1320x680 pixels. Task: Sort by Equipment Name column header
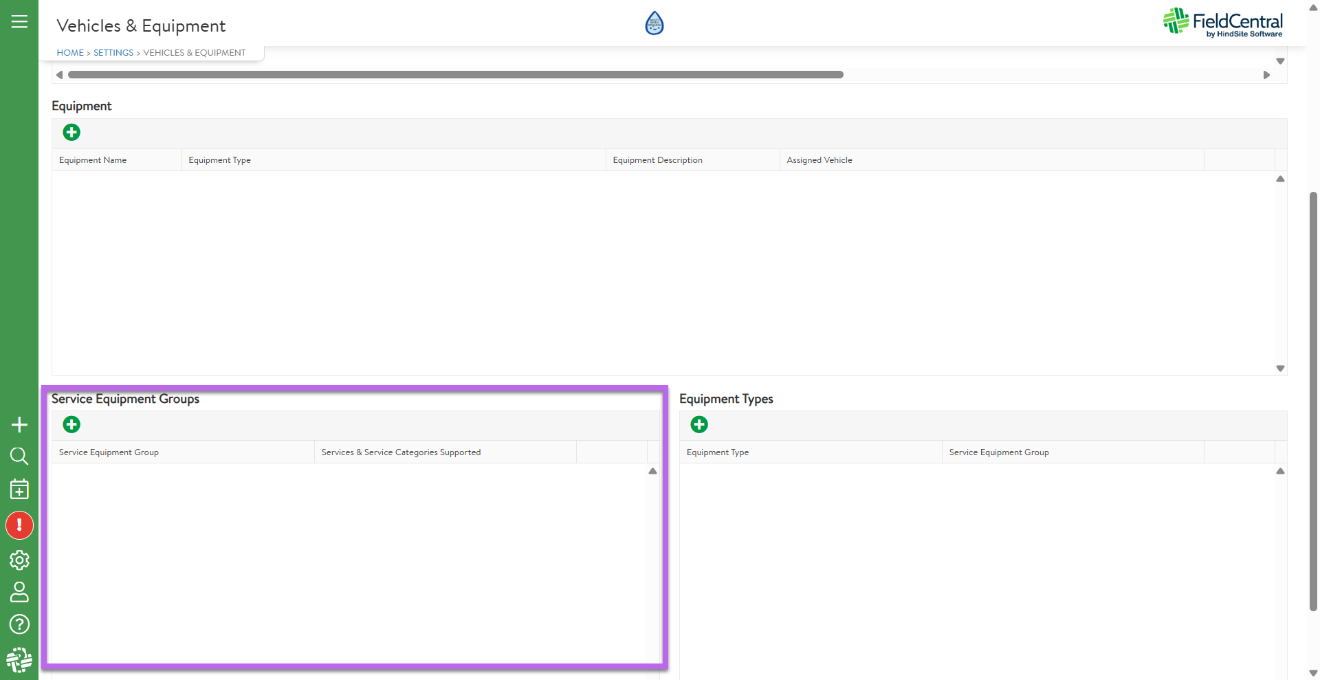[x=93, y=160]
